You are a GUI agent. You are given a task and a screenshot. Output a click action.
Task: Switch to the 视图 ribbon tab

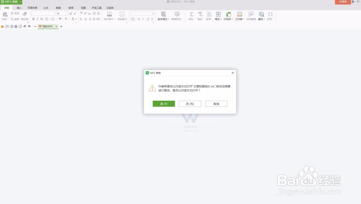pyautogui.click(x=83, y=8)
